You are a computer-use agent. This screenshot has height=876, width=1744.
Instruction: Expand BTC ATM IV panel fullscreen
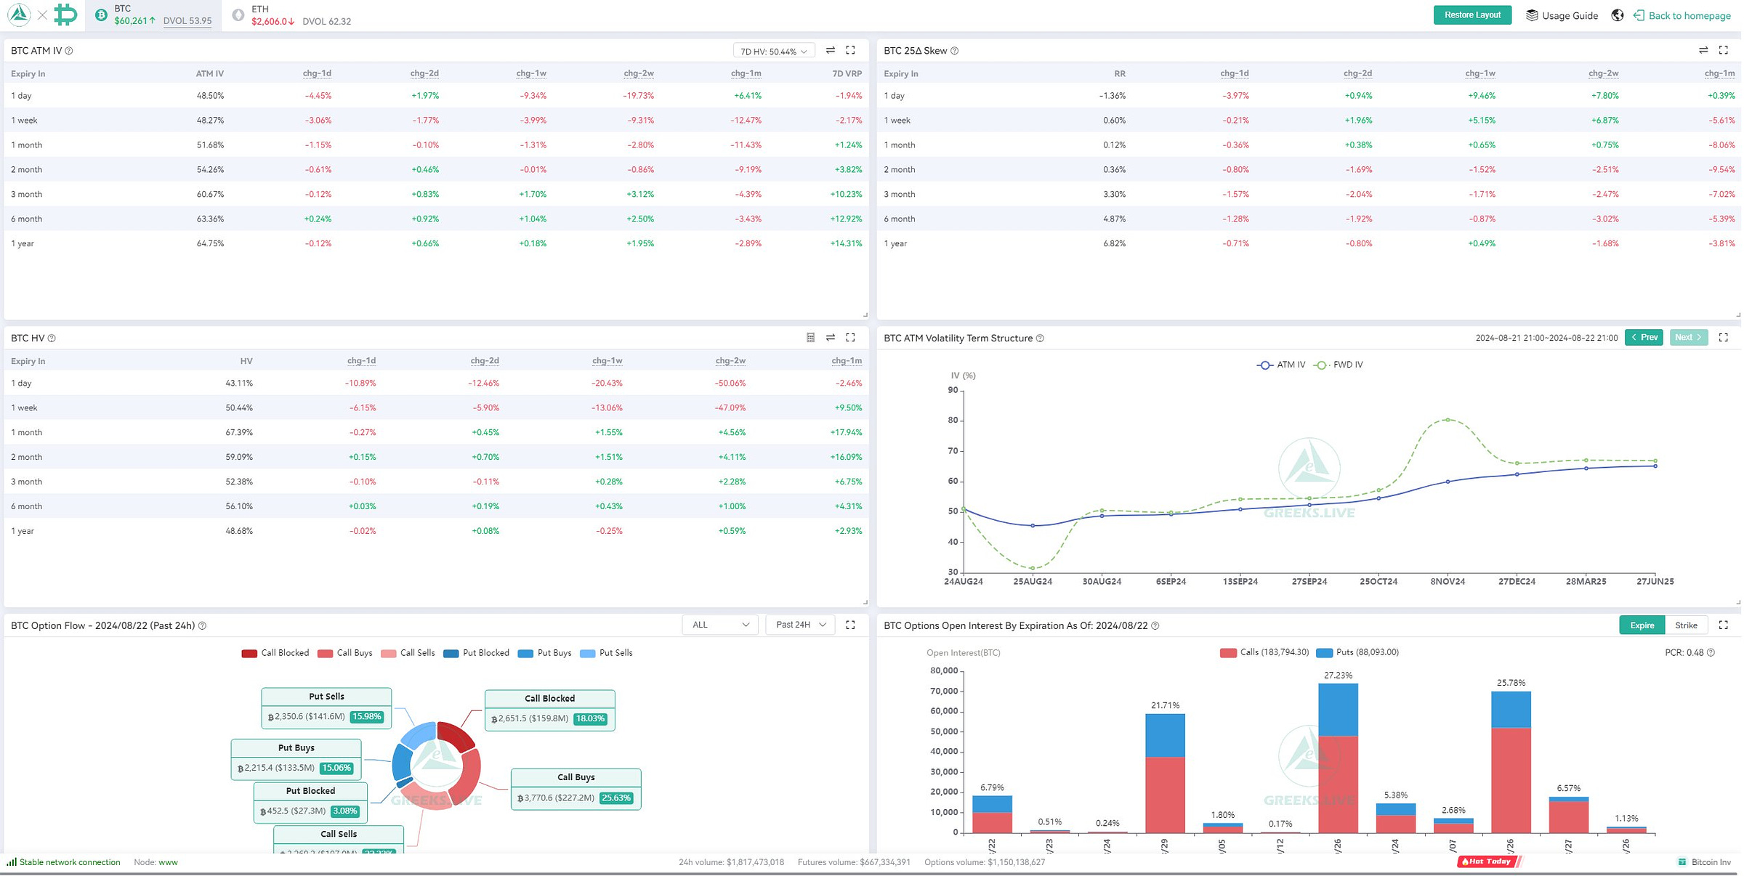coord(851,50)
